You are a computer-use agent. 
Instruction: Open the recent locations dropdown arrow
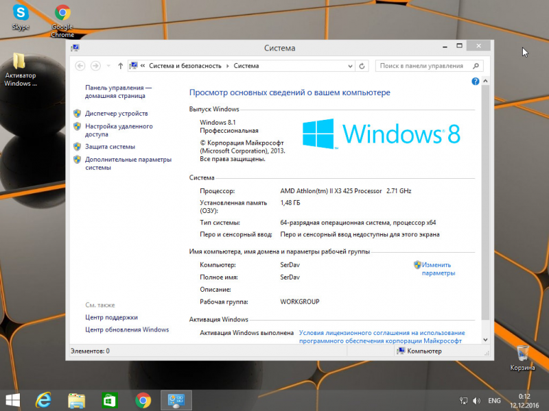(x=108, y=66)
